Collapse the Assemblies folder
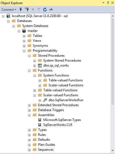Viewport: 115px width, 154px height. (29, 115)
